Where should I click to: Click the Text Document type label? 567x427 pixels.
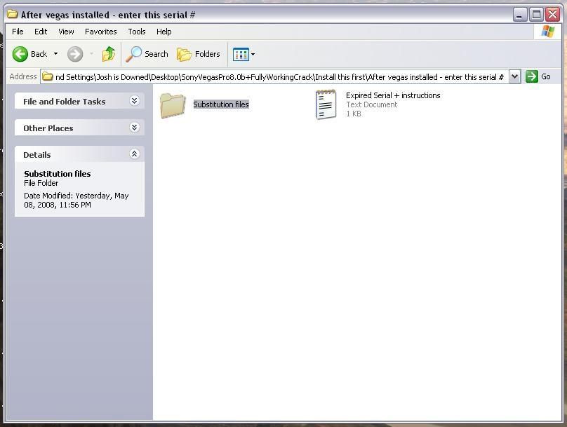point(371,104)
